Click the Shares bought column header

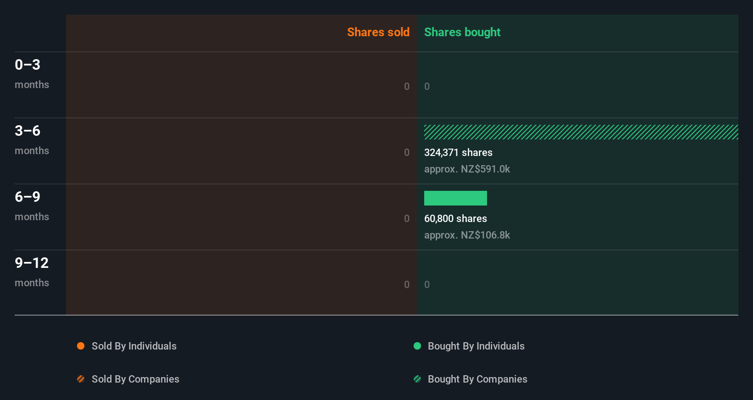462,32
